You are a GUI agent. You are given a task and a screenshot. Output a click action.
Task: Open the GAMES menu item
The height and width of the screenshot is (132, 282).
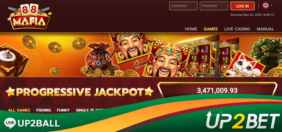coord(211,29)
